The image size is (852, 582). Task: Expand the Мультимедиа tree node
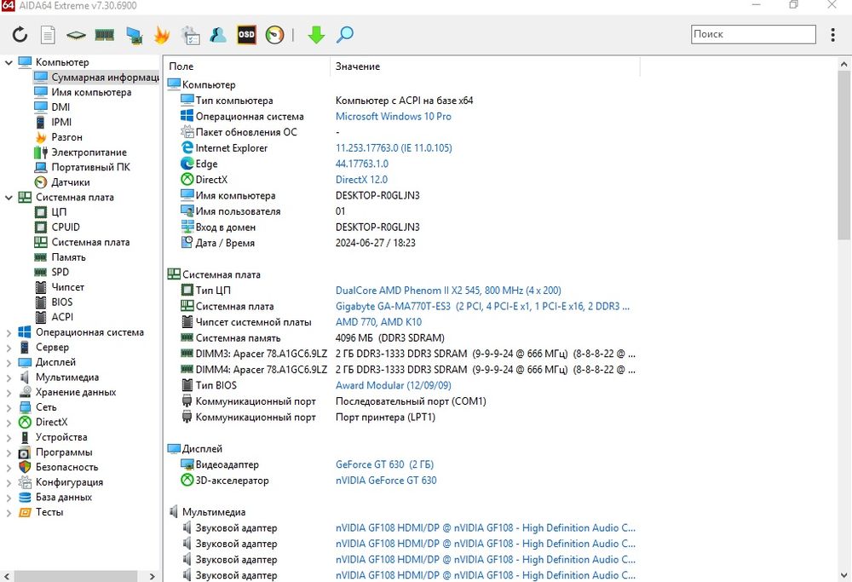click(9, 377)
